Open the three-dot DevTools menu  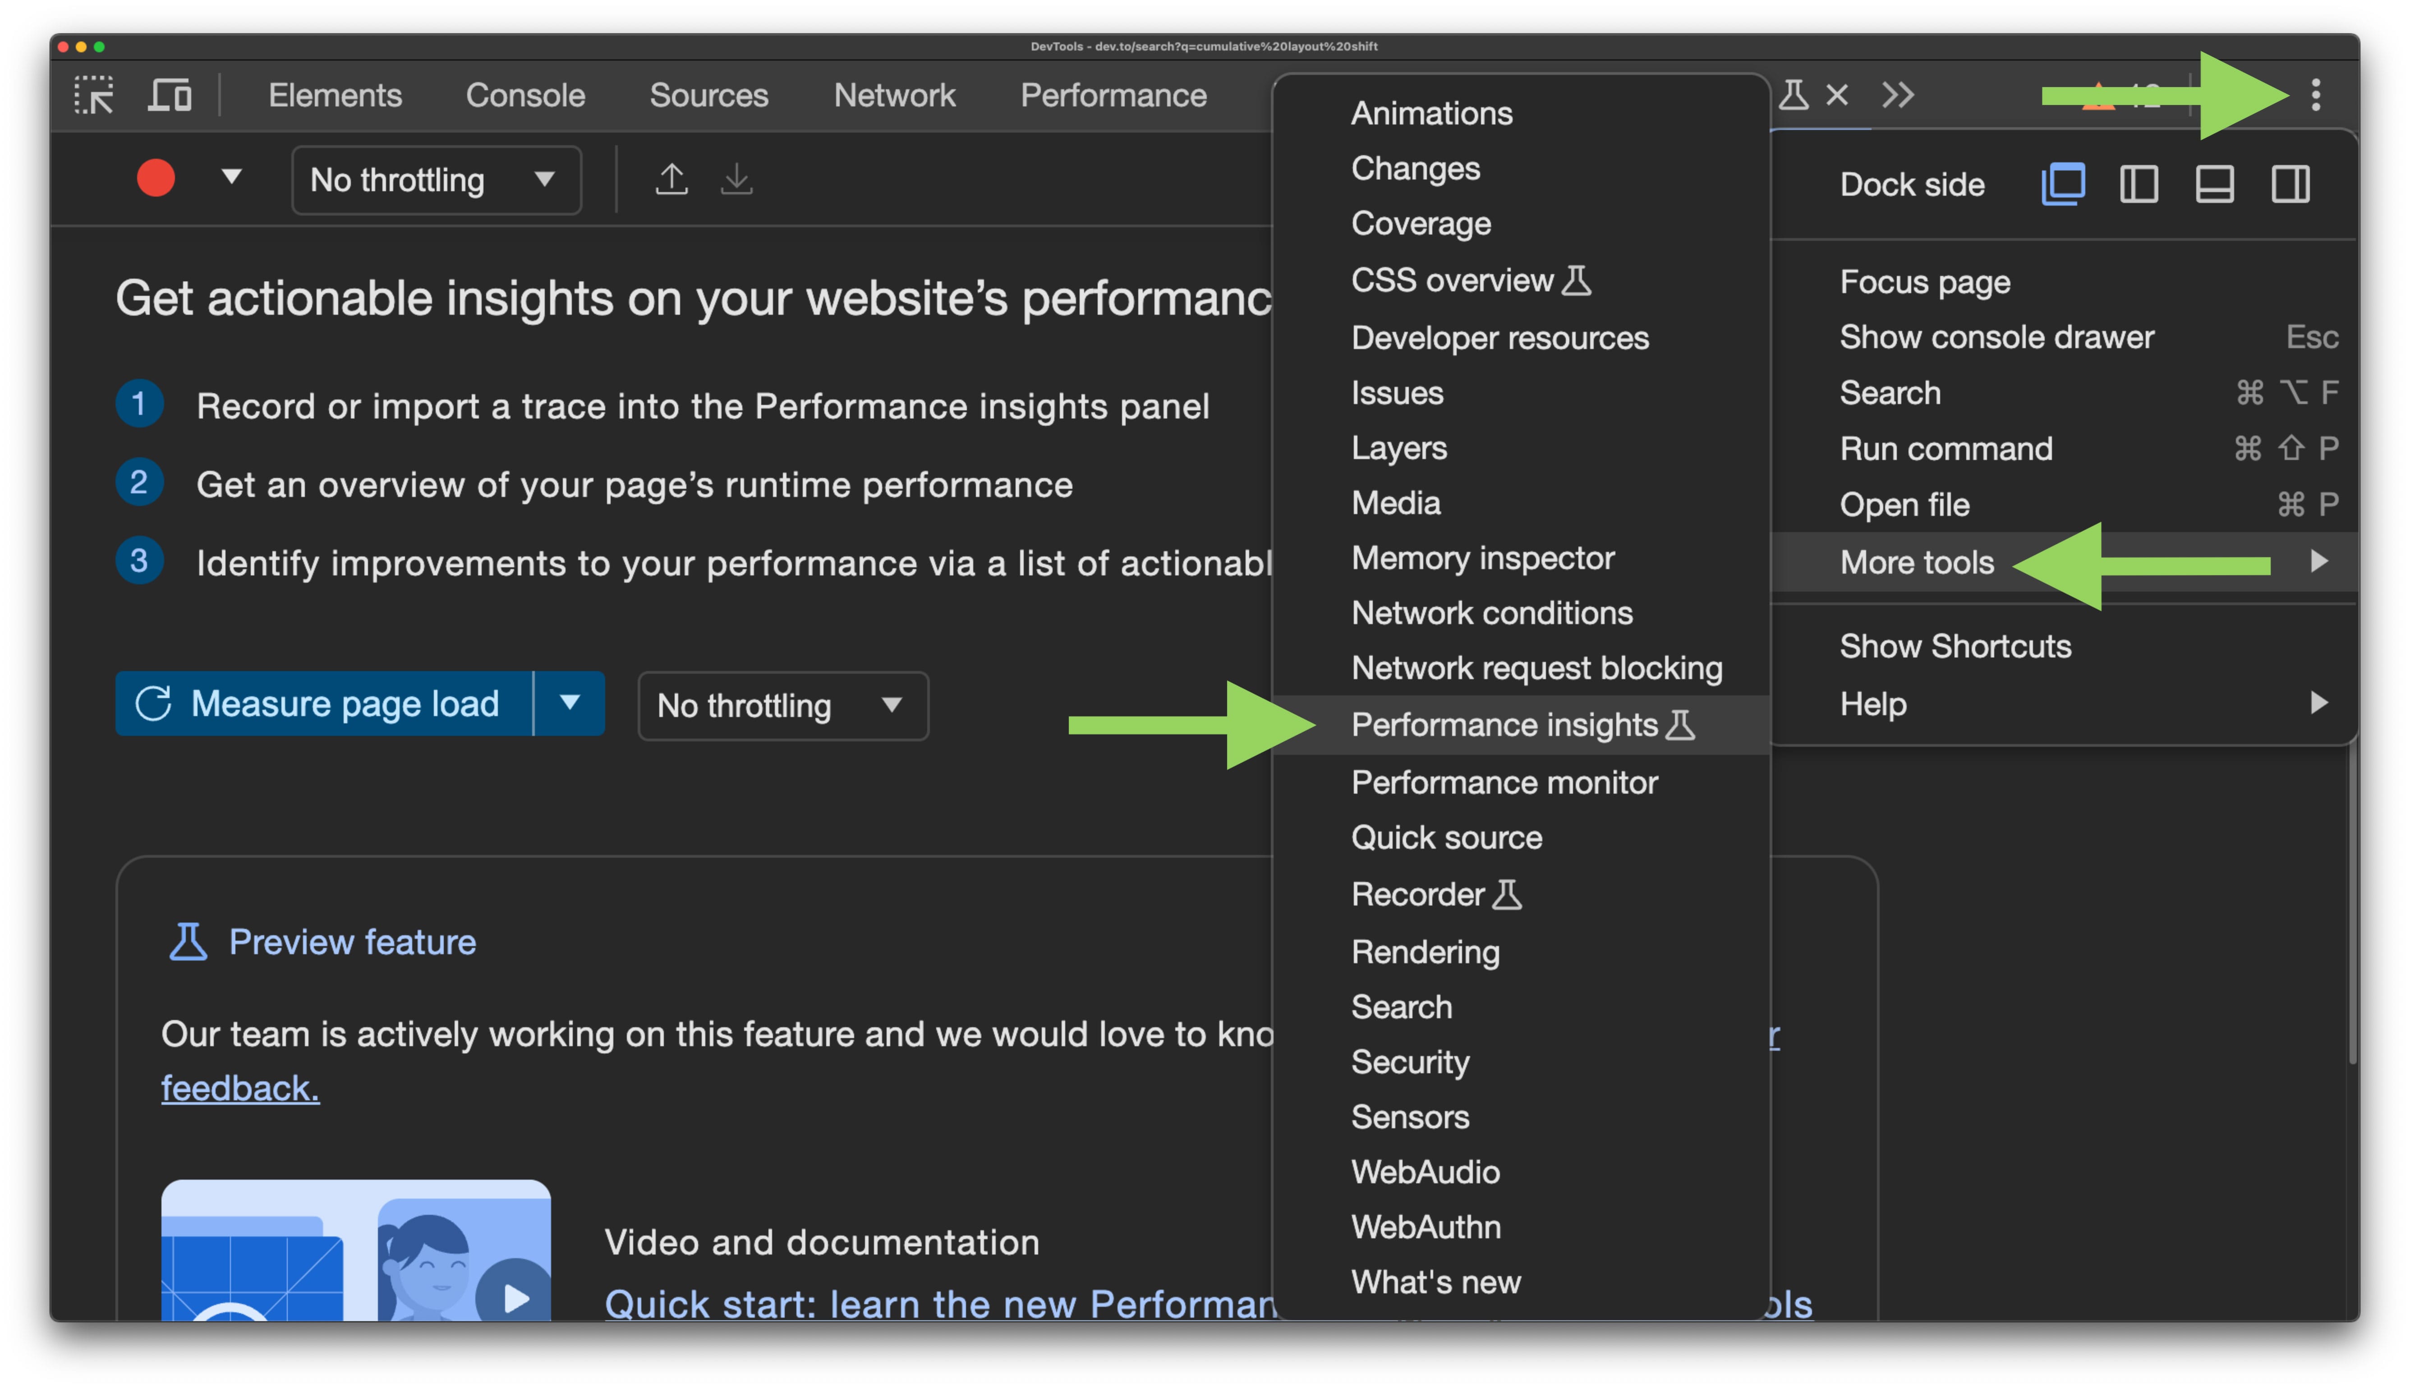(2316, 94)
